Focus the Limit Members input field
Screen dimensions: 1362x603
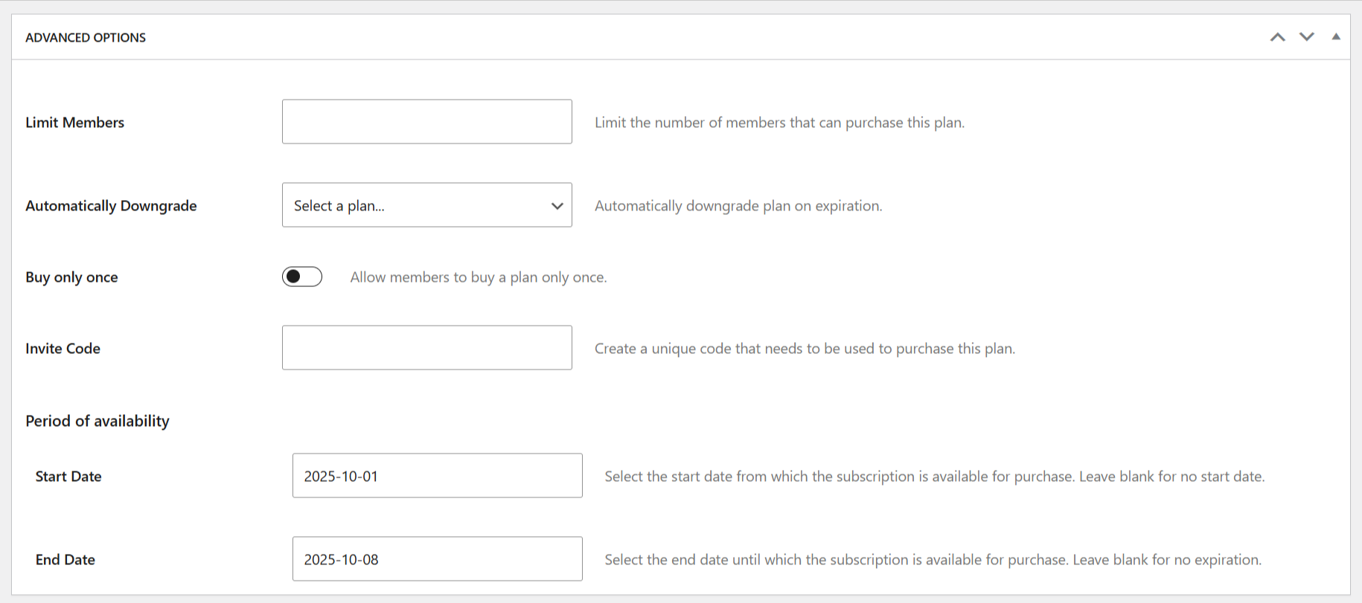point(426,122)
